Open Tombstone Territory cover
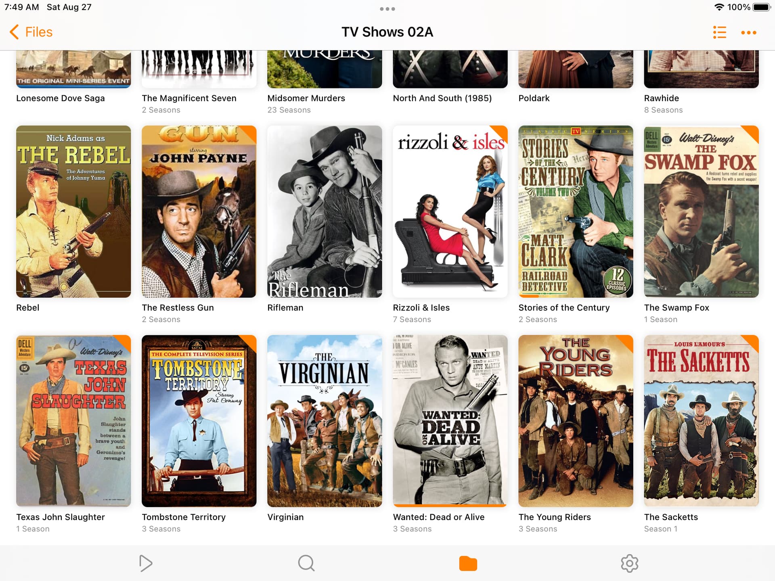 (199, 421)
